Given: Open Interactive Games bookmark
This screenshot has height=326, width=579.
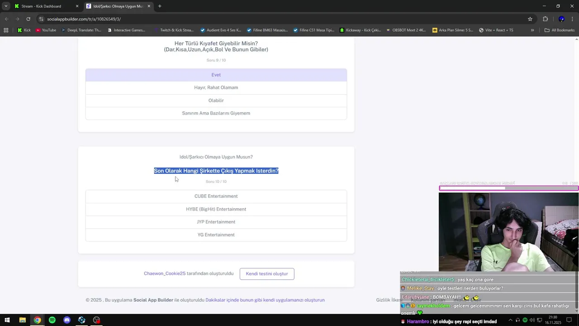Looking at the screenshot, I should pos(126,30).
